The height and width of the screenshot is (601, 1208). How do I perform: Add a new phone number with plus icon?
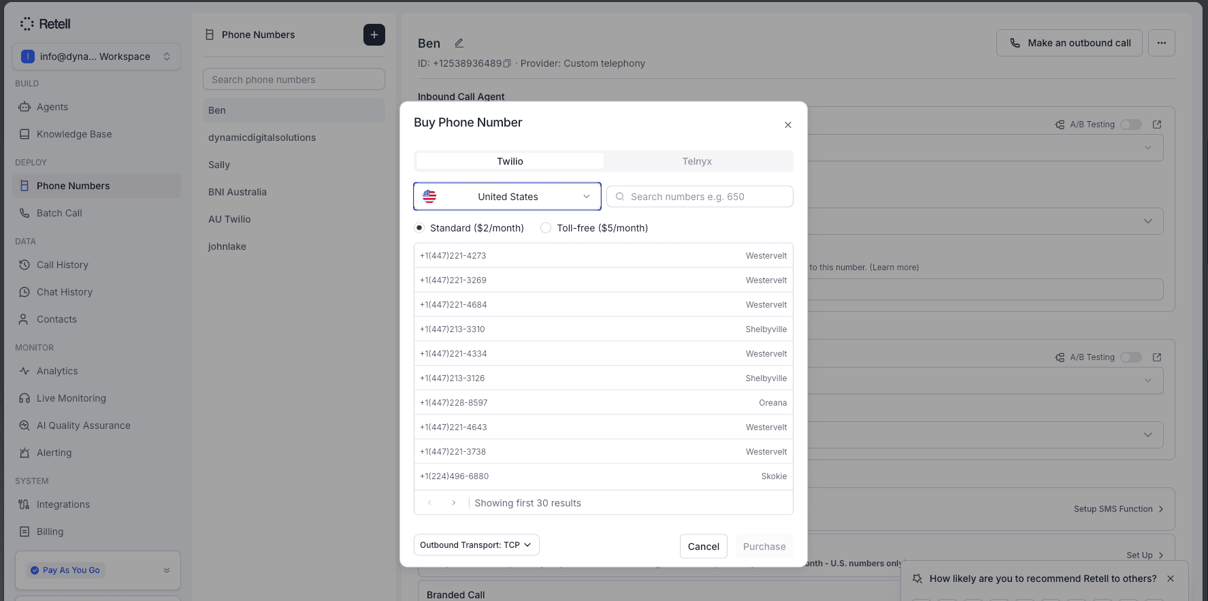[x=374, y=35]
